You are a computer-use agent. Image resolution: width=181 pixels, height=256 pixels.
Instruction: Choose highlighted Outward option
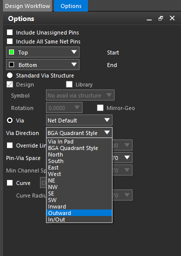(79, 213)
